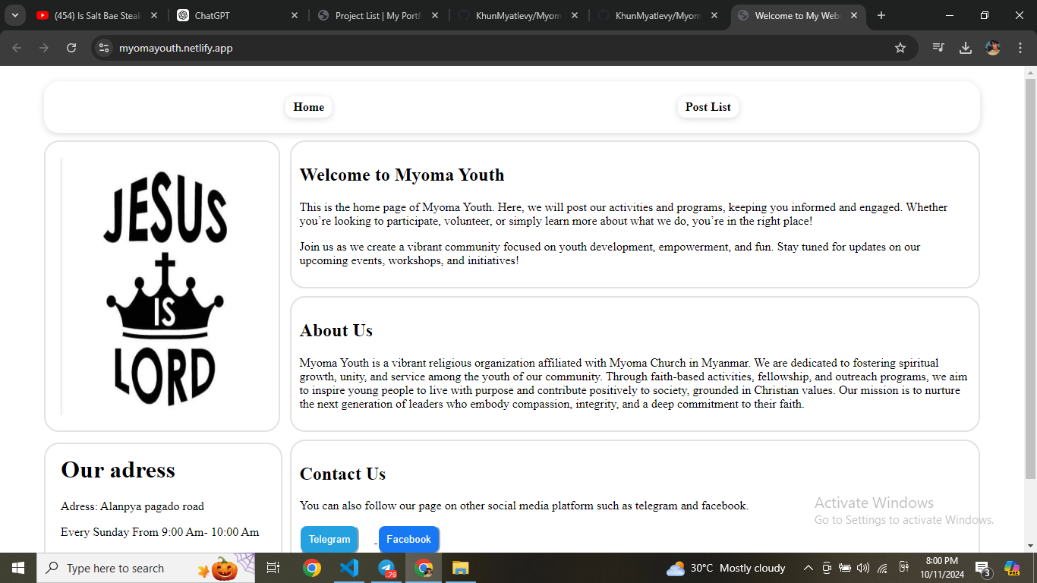Screen dimensions: 1037x583
Task: Reload the page with the refresh icon
Action: point(71,48)
